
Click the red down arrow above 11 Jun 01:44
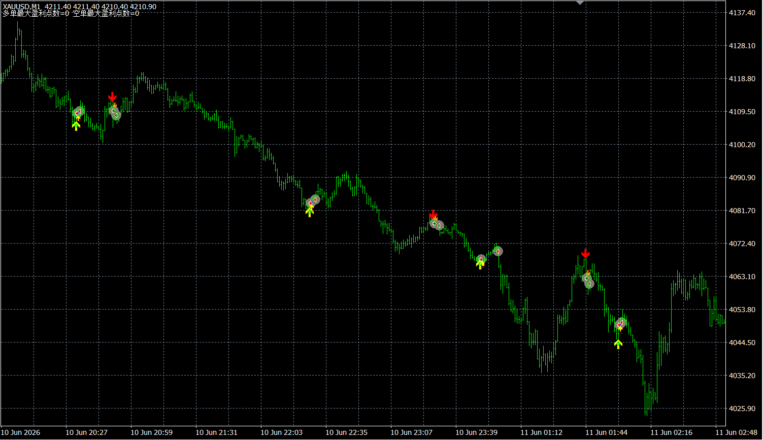coord(585,253)
